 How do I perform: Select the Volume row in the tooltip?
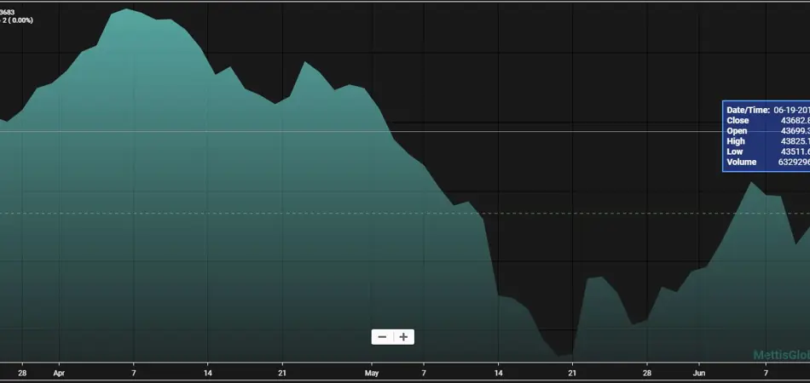pyautogui.click(x=767, y=162)
